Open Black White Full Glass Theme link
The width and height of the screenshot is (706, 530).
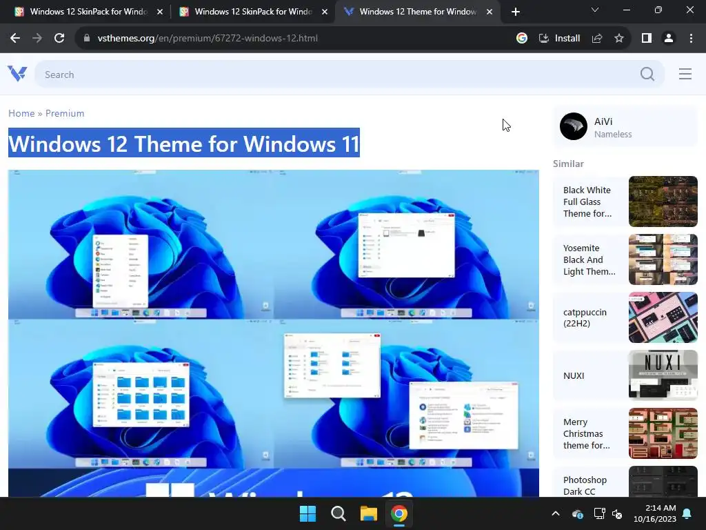coord(587,202)
